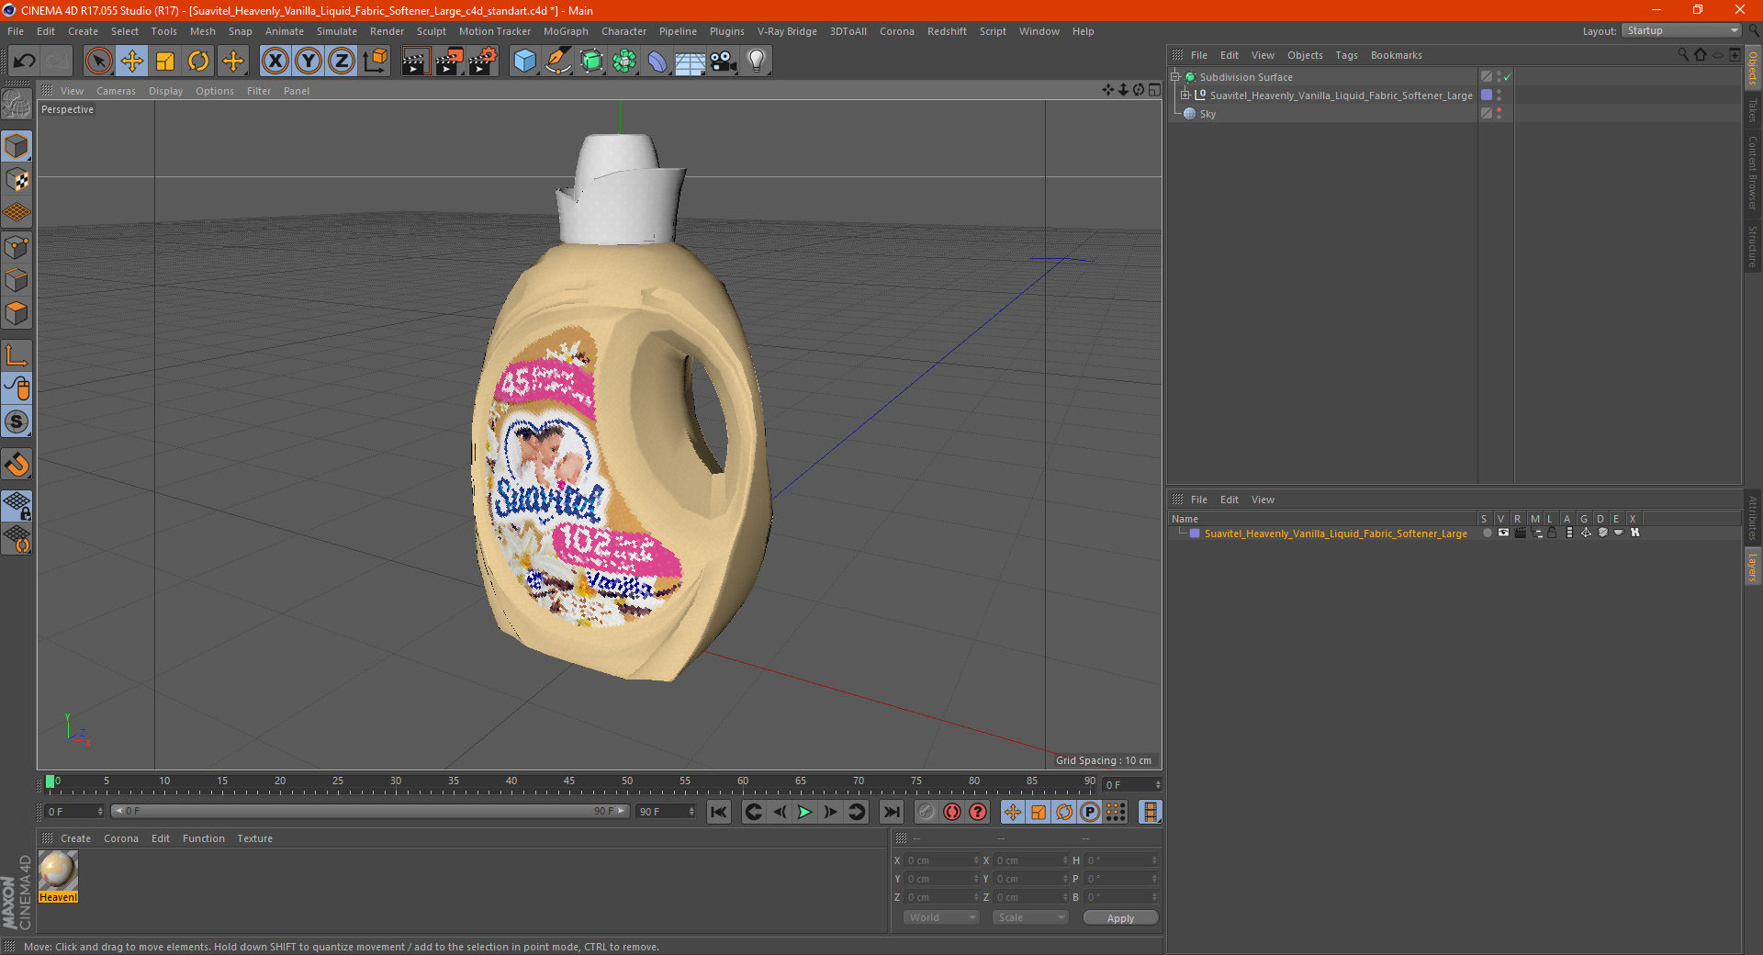Toggle layer View visibility for Suavitel
The image size is (1763, 955).
[x=1503, y=533]
